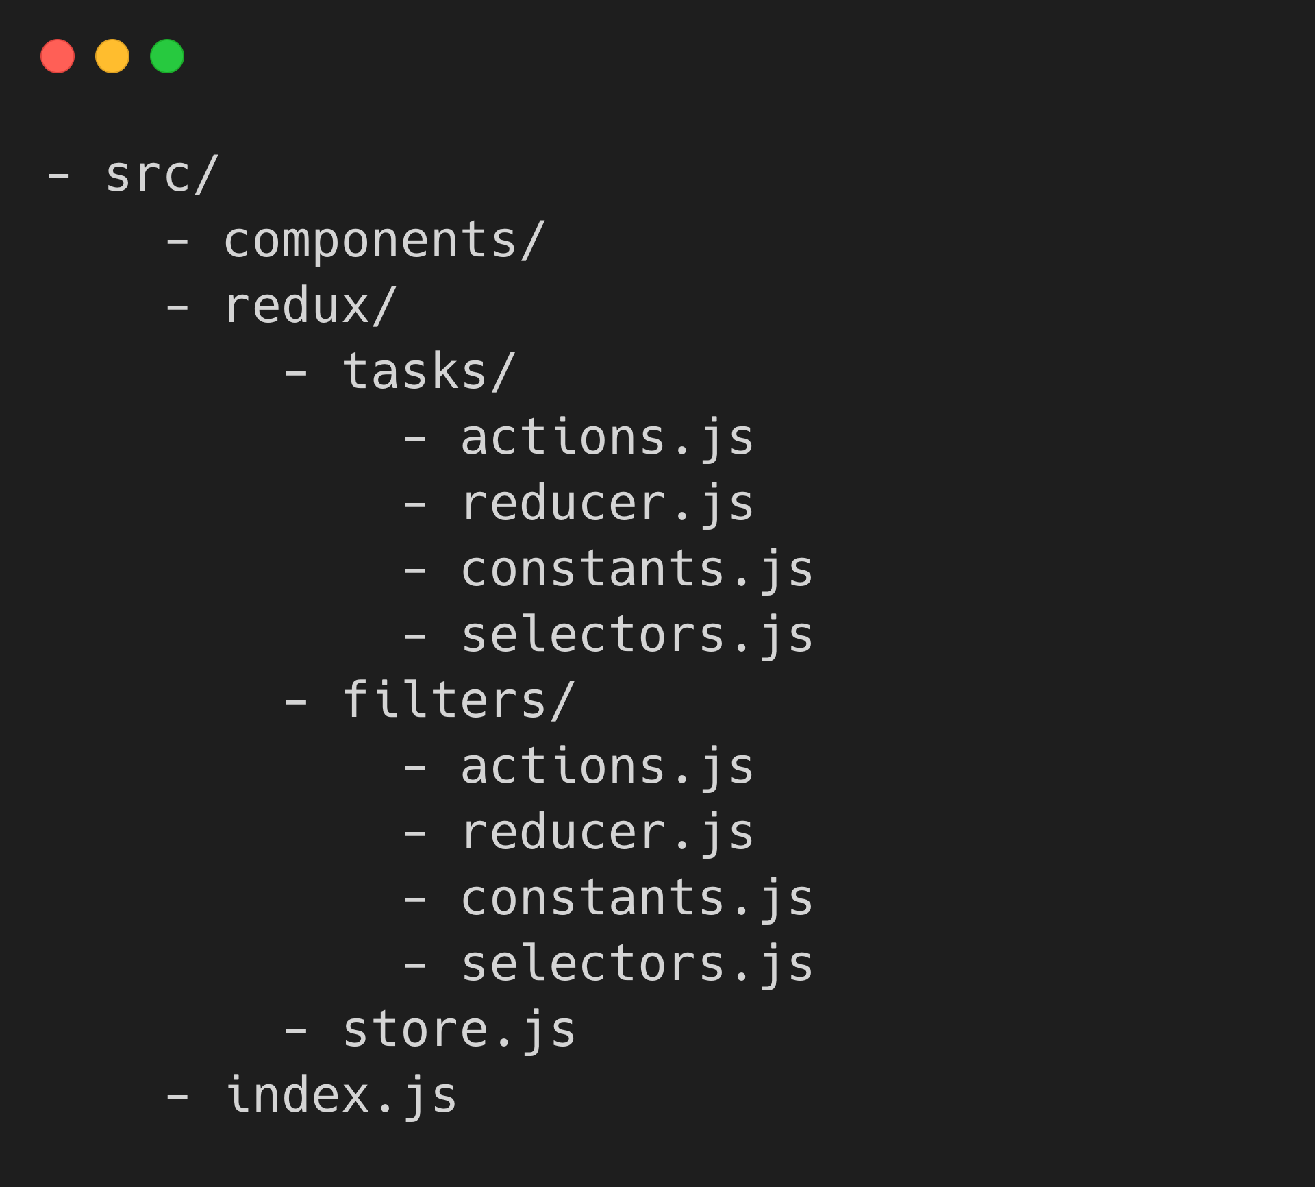Expand the tasks/ folder name
Image resolution: width=1315 pixels, height=1187 pixels.
[428, 372]
